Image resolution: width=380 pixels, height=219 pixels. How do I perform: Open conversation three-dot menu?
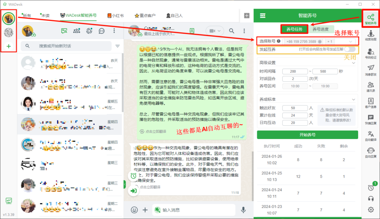coord(244,31)
